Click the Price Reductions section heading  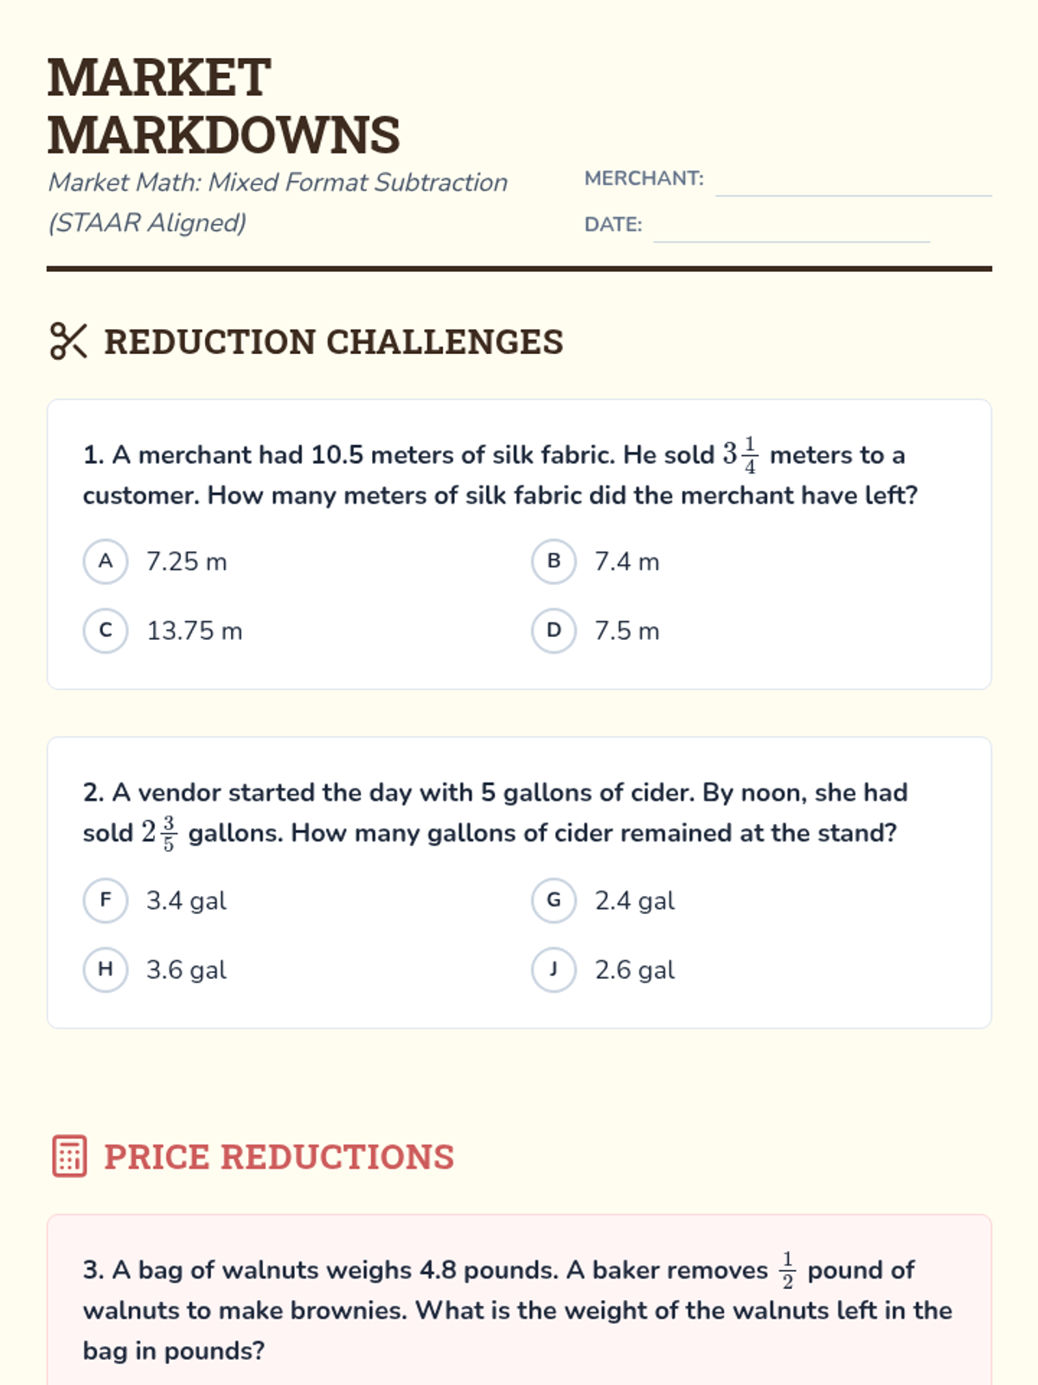pos(279,1157)
